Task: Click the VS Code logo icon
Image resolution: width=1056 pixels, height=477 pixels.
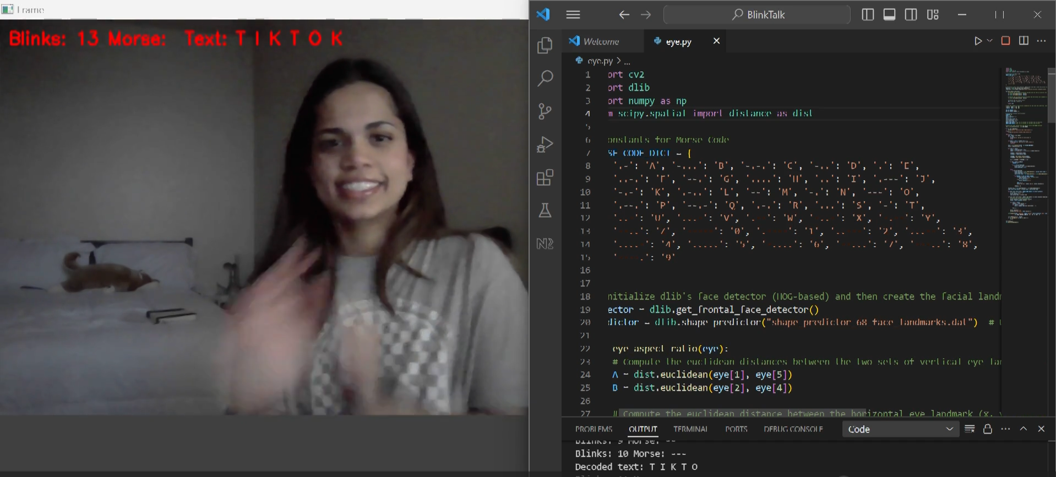Action: coord(543,14)
